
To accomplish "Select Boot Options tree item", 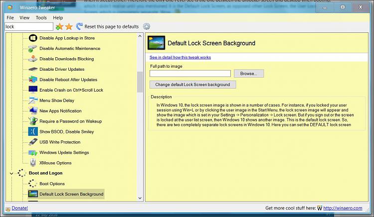I will [52, 184].
